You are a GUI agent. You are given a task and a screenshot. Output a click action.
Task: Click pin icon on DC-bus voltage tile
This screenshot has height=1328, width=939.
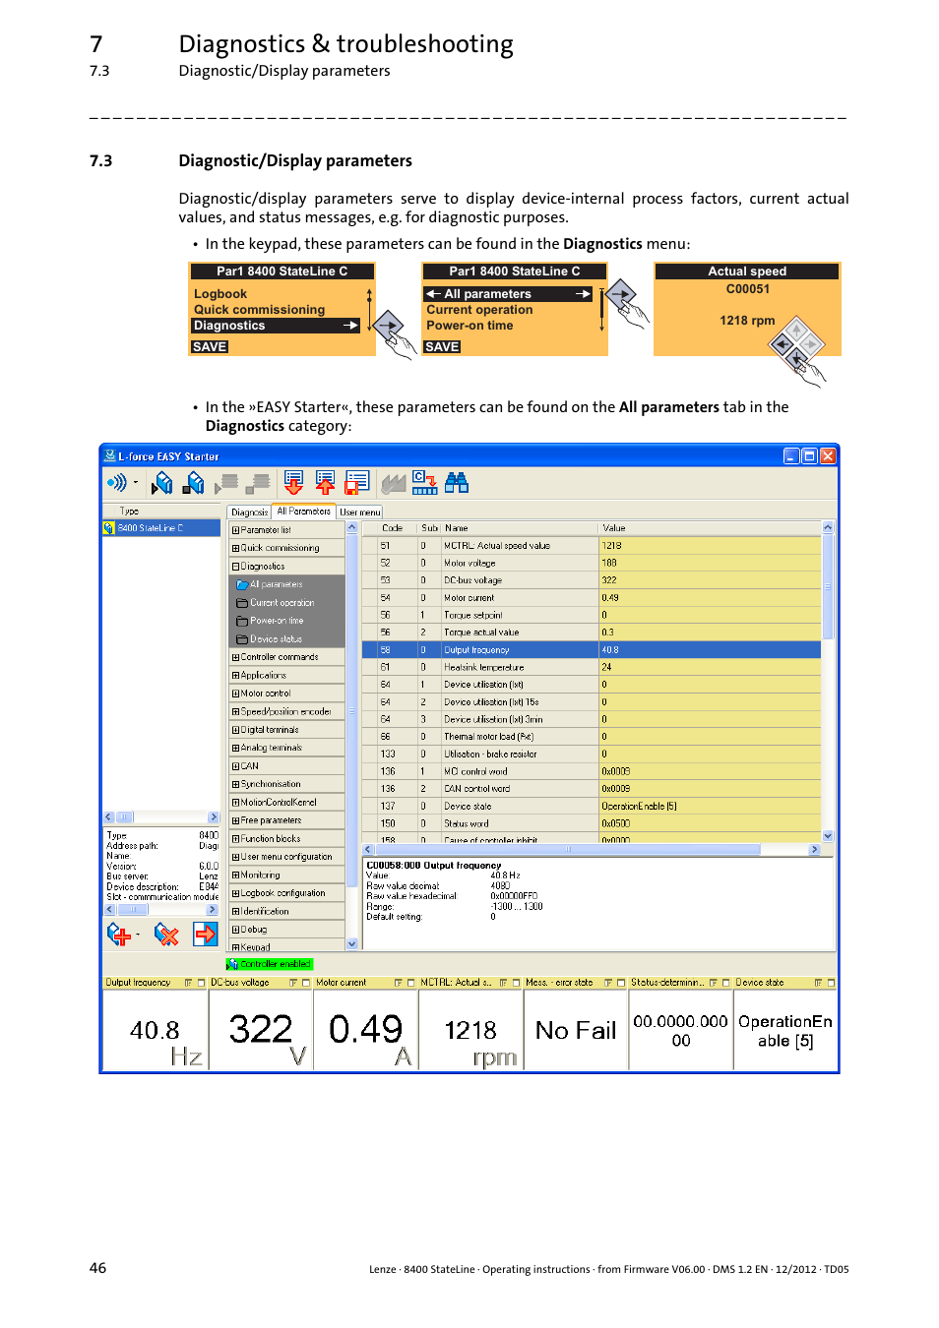tap(293, 983)
